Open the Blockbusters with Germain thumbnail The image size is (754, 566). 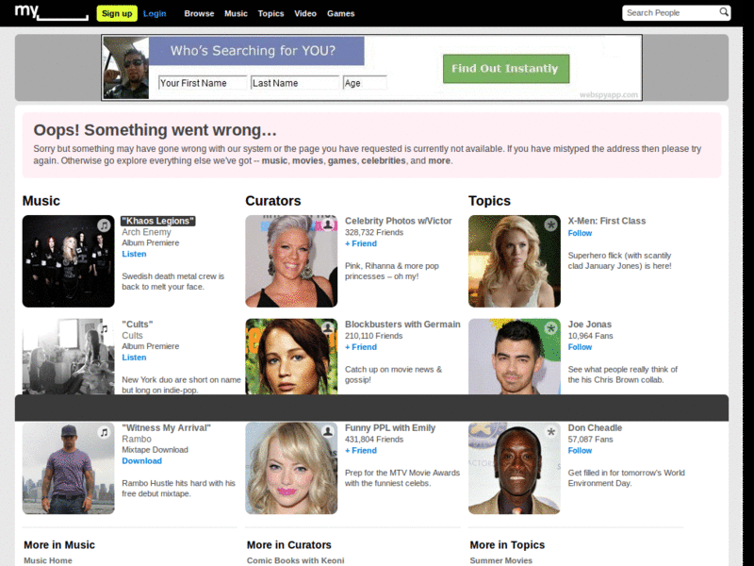point(291,357)
